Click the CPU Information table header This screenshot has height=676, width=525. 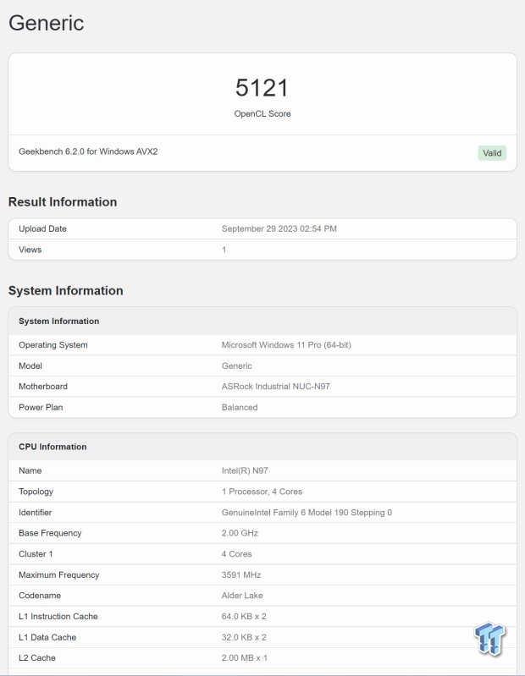[x=52, y=447]
